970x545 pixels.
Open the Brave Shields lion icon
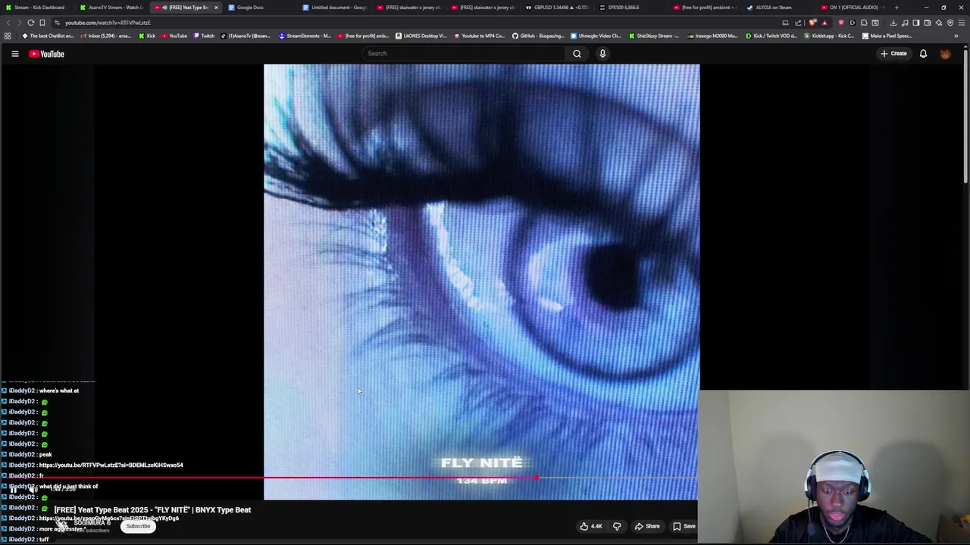click(x=813, y=23)
